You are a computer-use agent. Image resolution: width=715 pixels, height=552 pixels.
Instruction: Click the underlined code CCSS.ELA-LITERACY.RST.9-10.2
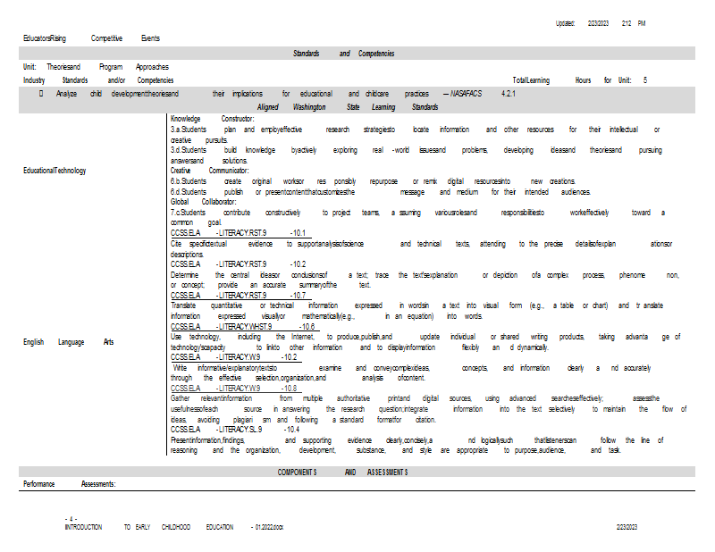point(238,263)
